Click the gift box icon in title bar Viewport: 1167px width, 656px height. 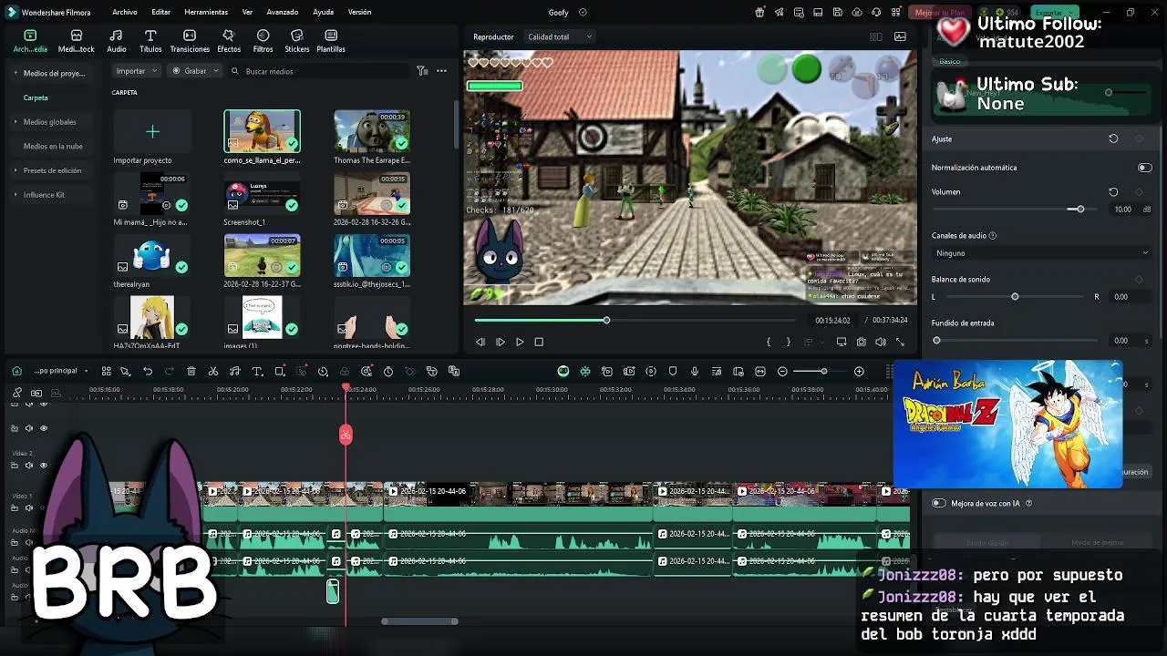point(760,12)
